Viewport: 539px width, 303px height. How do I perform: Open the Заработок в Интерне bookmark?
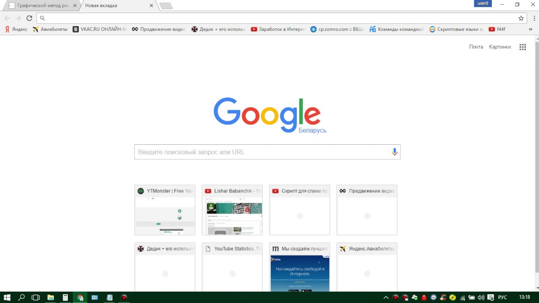278,29
